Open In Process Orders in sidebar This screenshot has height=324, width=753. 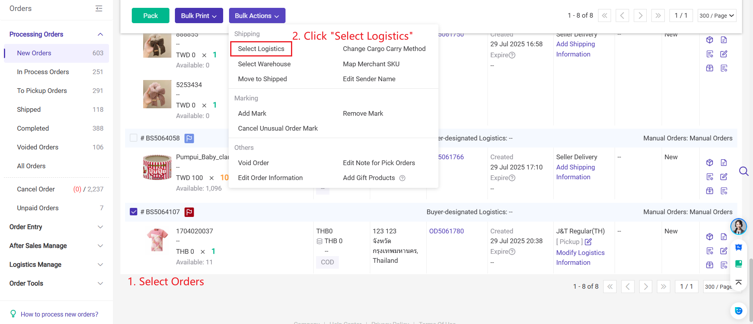click(x=56, y=72)
